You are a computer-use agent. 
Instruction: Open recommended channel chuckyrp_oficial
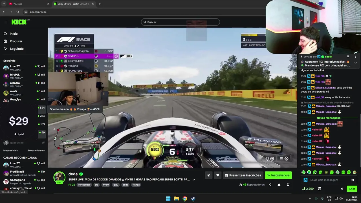24,188
